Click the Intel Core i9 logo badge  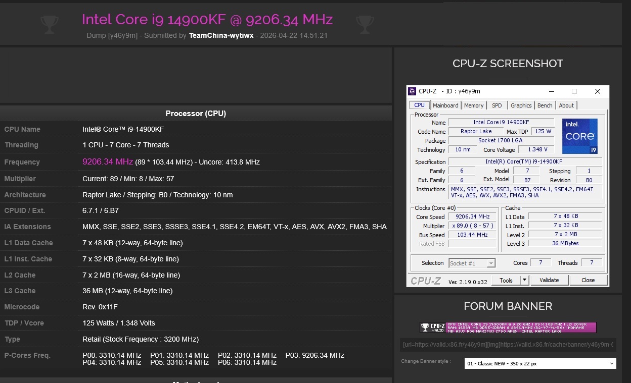(579, 136)
